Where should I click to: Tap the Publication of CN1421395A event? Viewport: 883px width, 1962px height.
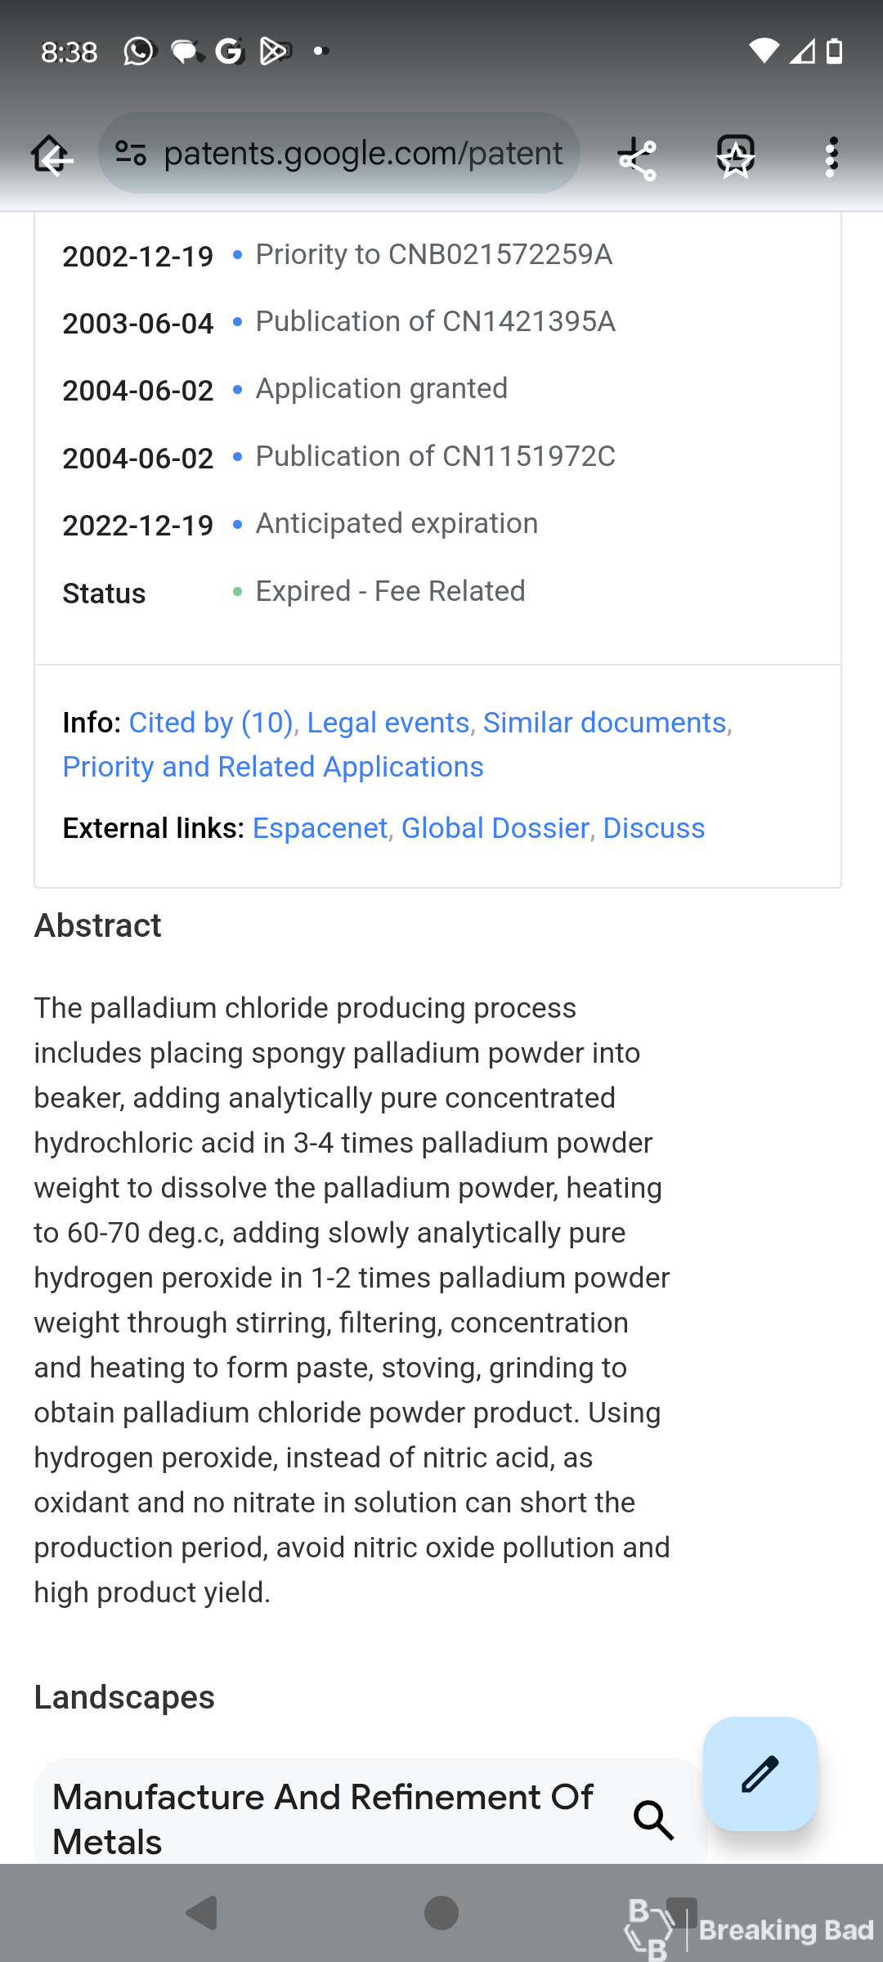[435, 321]
